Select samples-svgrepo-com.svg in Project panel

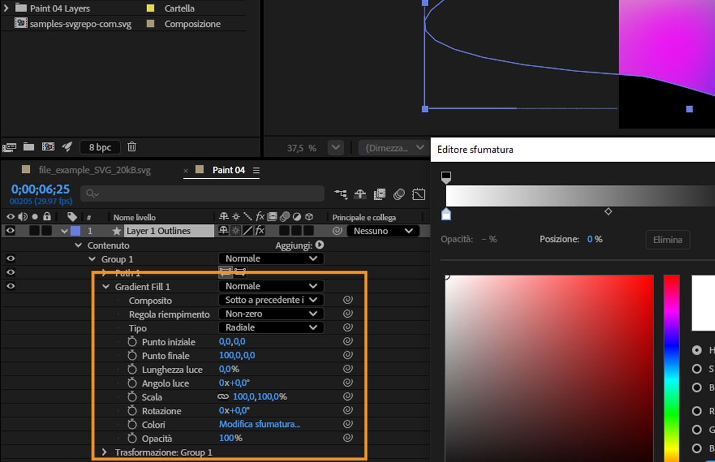click(80, 24)
